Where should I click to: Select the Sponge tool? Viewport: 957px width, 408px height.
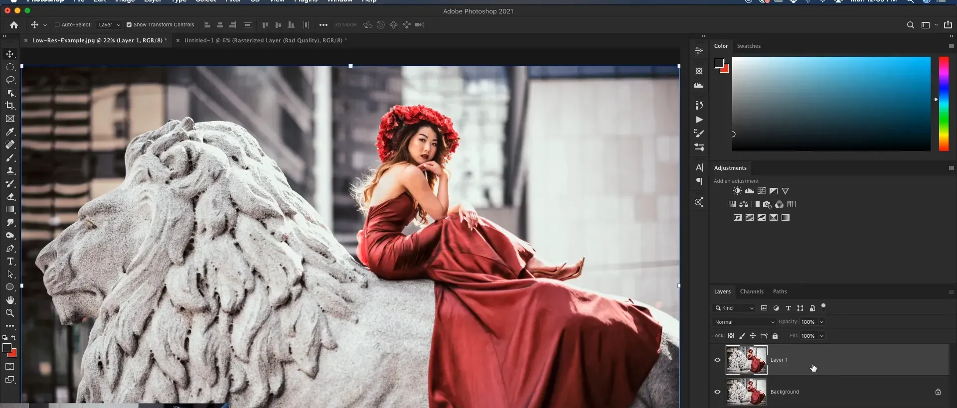pos(10,235)
